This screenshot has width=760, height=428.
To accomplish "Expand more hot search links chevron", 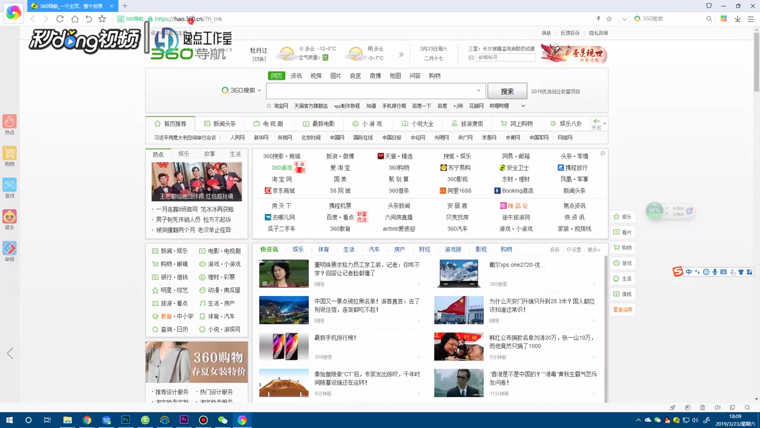I will (523, 106).
